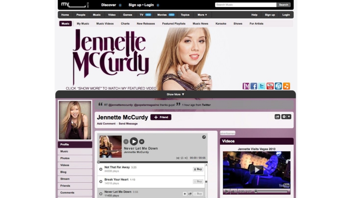Screen dimensions: 352x198
Task: Open the Twitter source link in status
Action: click(x=206, y=105)
